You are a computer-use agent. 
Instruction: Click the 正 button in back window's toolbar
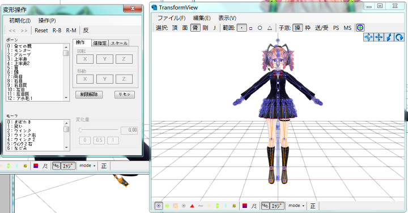pyautogui.click(x=104, y=166)
